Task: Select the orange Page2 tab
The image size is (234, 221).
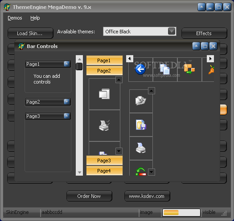Action: pyautogui.click(x=104, y=71)
